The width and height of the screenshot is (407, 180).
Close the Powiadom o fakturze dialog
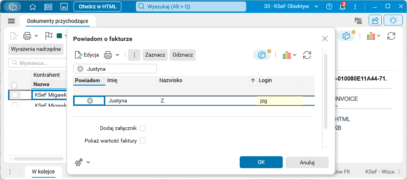325,39
